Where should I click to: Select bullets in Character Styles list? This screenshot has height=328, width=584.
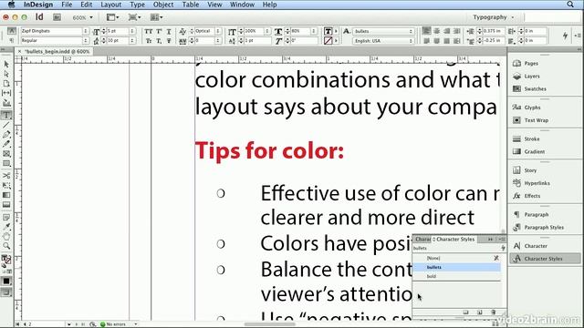(456, 267)
